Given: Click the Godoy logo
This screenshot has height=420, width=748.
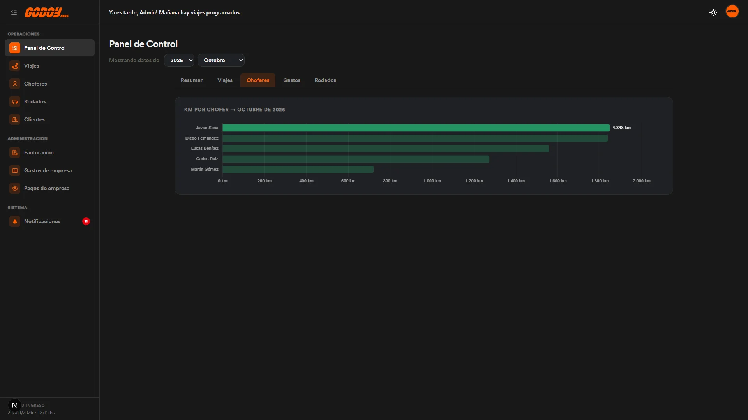Looking at the screenshot, I should [x=47, y=13].
